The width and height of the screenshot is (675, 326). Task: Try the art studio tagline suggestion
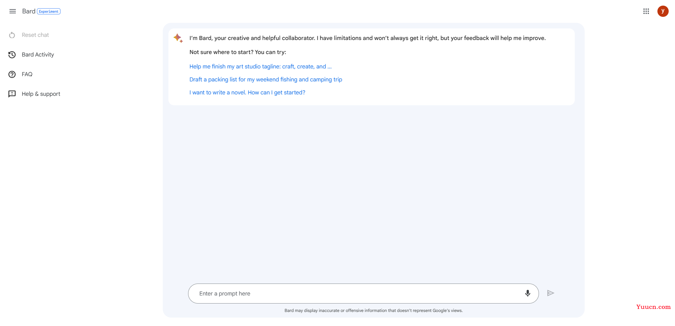point(261,67)
